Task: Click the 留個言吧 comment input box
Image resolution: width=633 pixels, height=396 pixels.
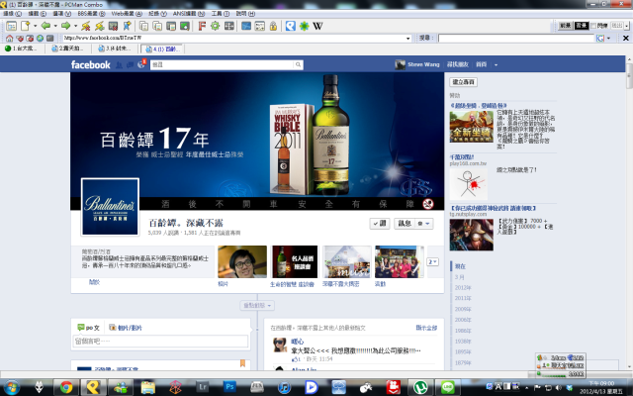Action: point(160,341)
